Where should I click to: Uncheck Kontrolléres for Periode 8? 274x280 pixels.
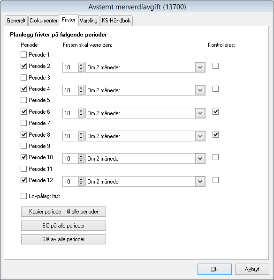pos(215,135)
